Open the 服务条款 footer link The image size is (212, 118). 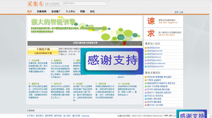58,116
